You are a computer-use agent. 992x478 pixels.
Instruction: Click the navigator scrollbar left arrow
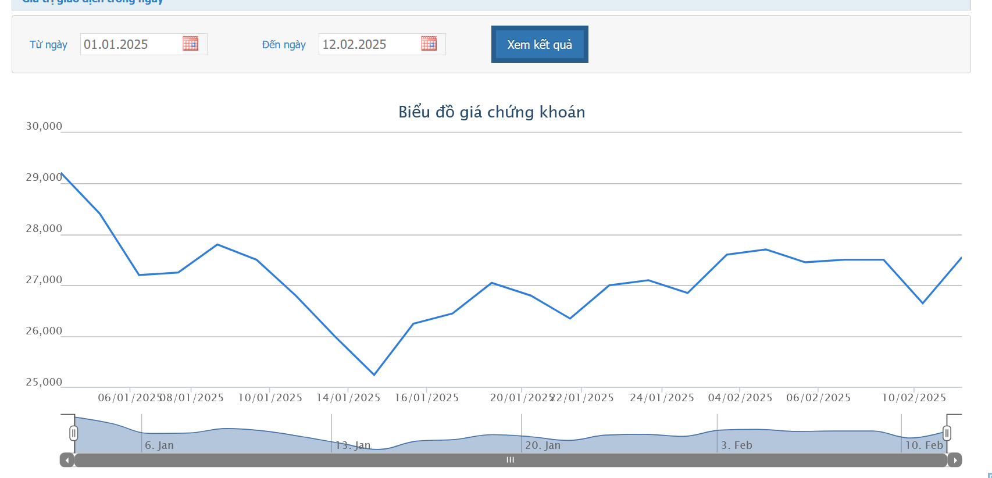[x=67, y=460]
